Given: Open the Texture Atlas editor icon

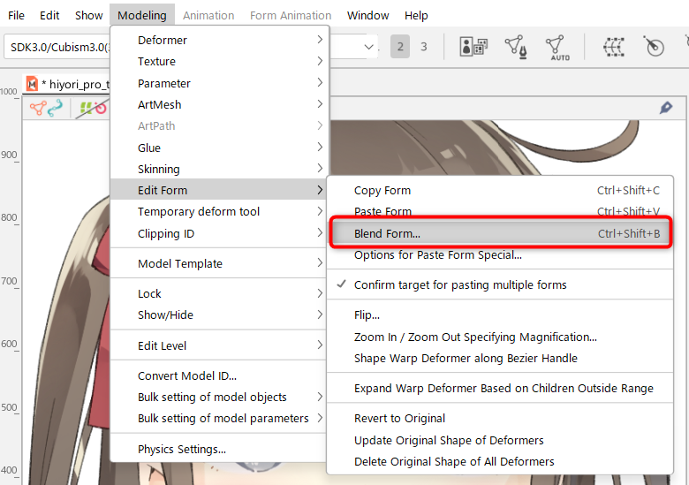Looking at the screenshot, I should coord(473,47).
